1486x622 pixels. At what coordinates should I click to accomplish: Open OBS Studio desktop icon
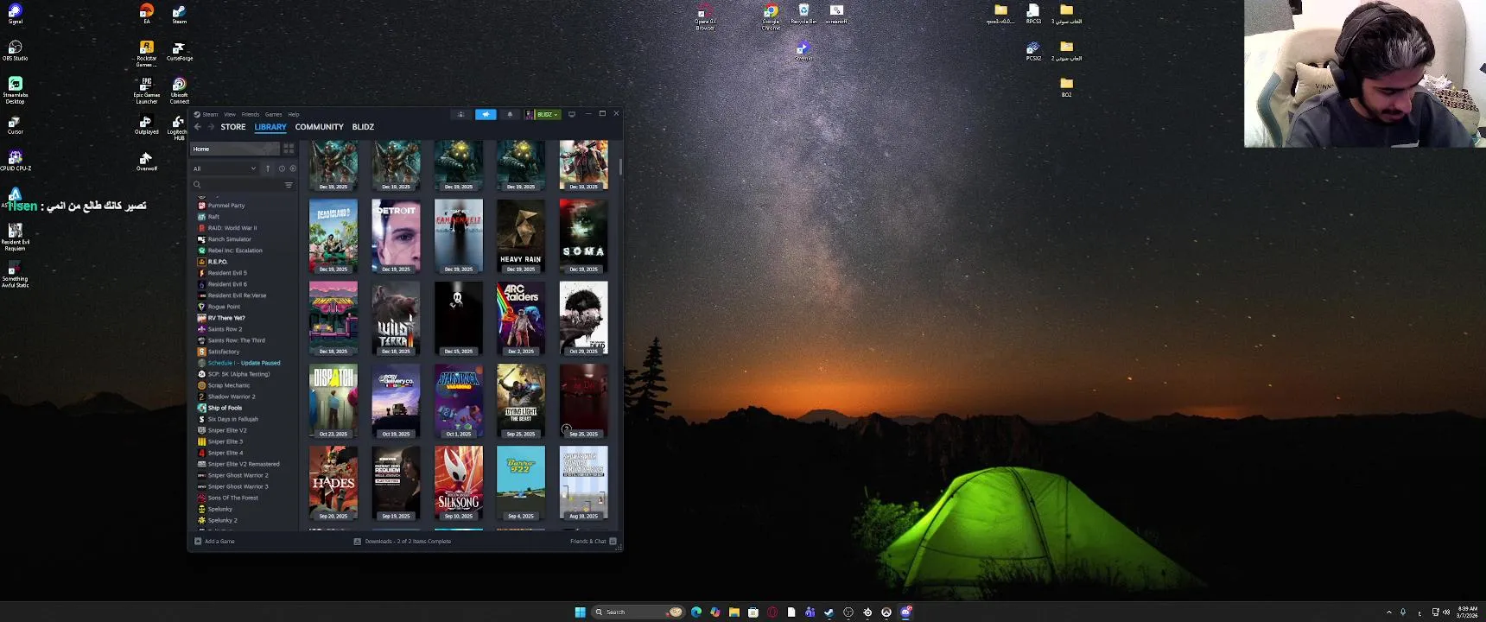15,50
